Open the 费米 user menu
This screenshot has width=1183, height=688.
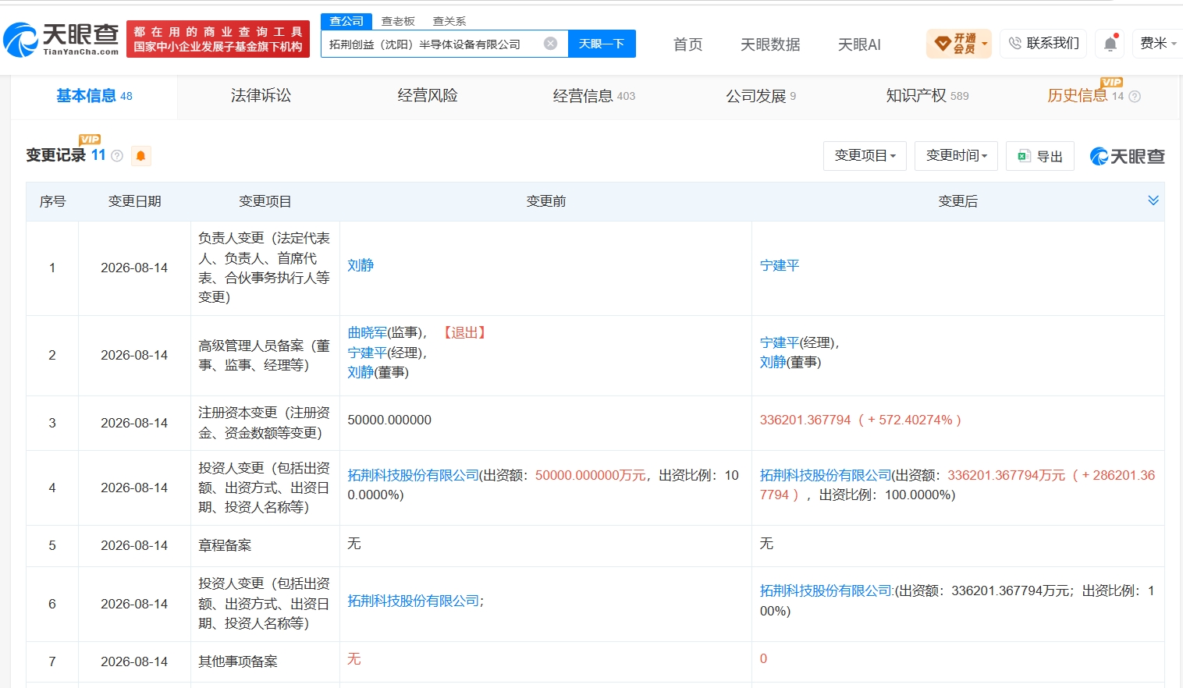tap(1158, 44)
